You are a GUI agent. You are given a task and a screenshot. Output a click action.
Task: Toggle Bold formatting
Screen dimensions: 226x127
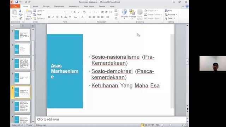coord(49,17)
